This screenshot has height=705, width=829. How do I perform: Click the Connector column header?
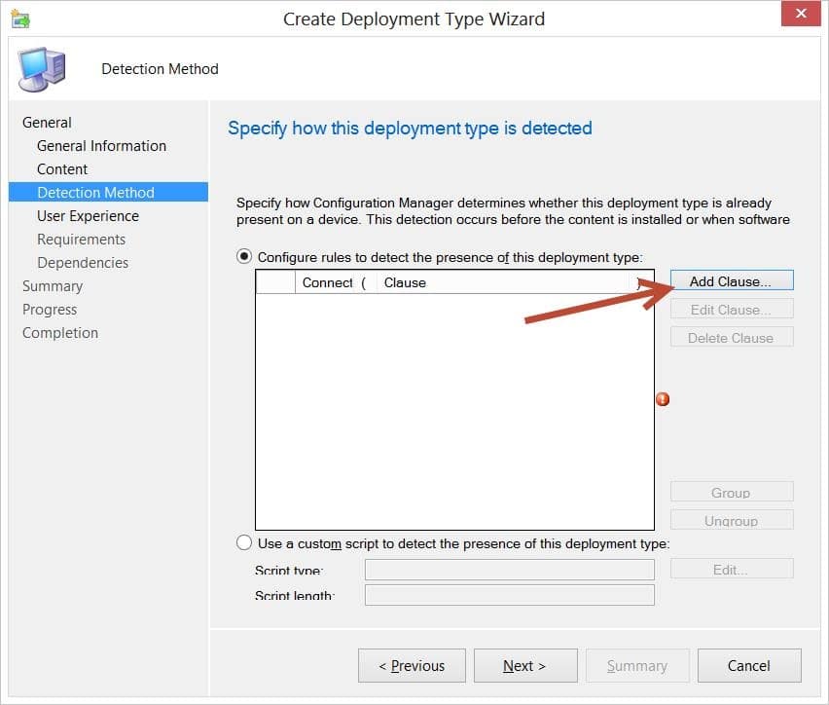click(327, 282)
